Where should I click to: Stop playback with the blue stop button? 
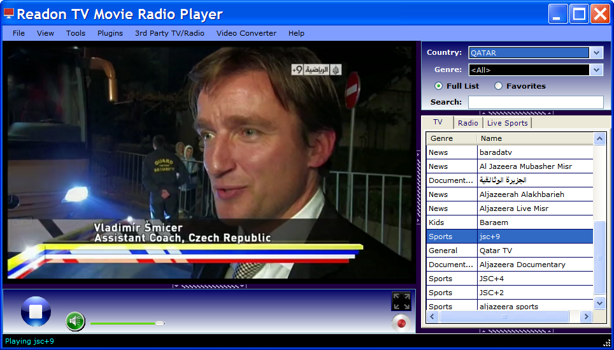pyautogui.click(x=36, y=312)
